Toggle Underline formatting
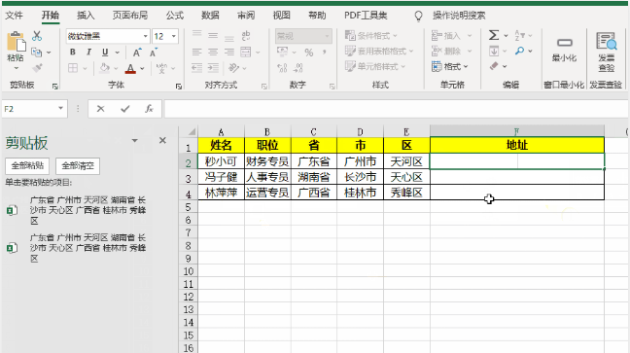 coord(105,52)
